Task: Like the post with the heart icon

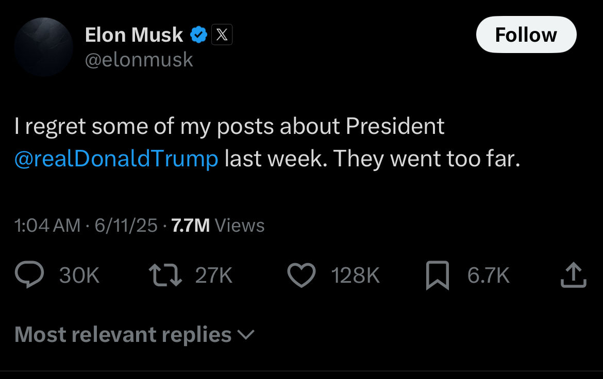Action: click(x=301, y=275)
